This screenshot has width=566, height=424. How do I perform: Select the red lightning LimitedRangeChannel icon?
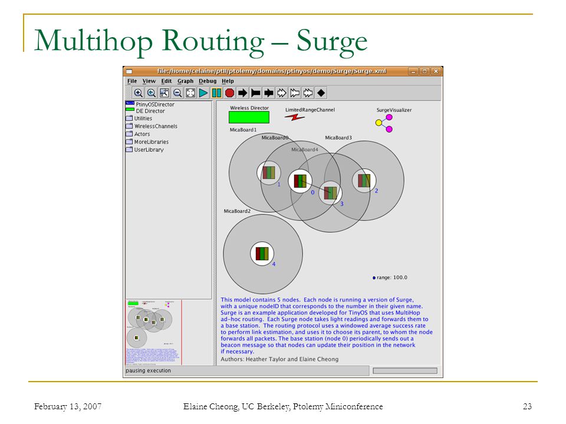(295, 117)
